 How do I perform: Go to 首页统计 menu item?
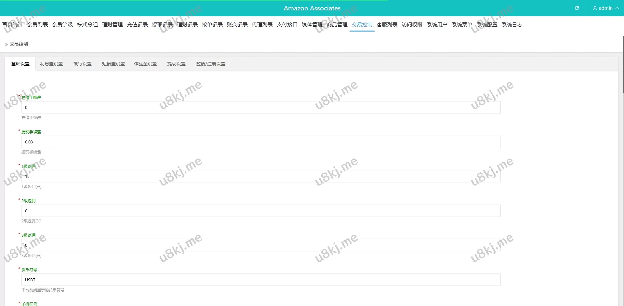[12, 25]
